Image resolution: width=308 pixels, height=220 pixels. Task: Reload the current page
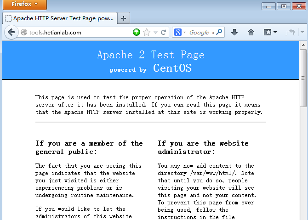coord(164,32)
